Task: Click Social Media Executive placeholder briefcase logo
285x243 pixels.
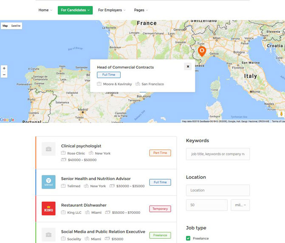Action: 48,235
